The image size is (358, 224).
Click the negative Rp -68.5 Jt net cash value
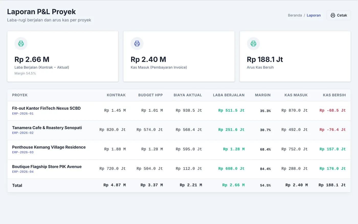332,110
